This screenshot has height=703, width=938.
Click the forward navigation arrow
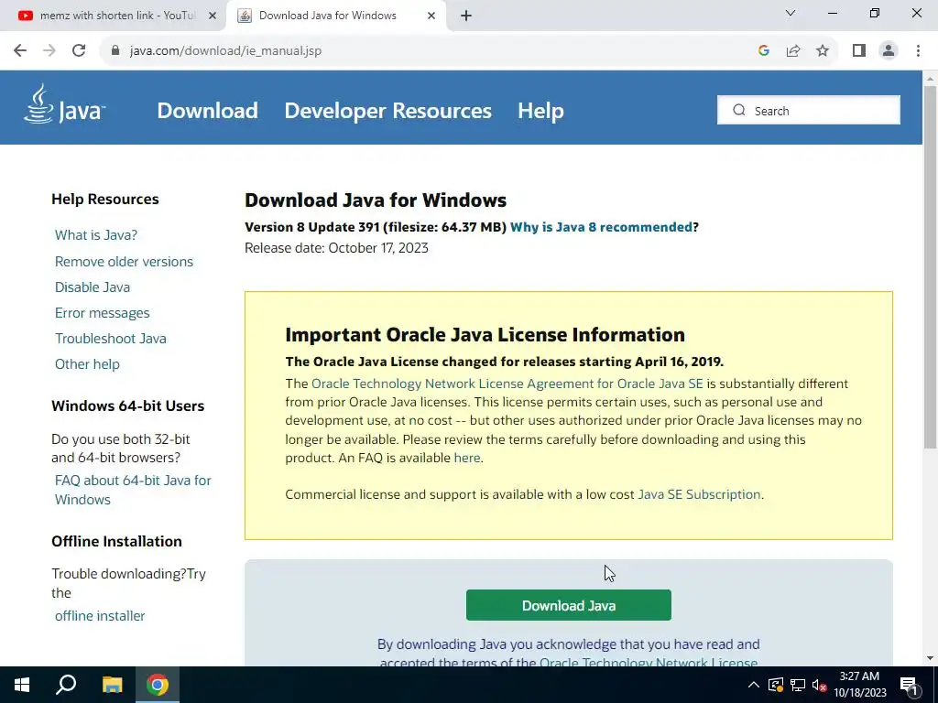coord(49,51)
